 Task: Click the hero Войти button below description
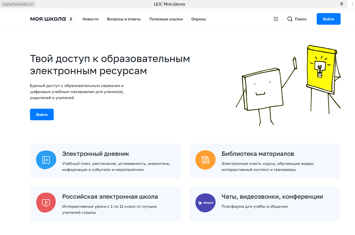42,114
